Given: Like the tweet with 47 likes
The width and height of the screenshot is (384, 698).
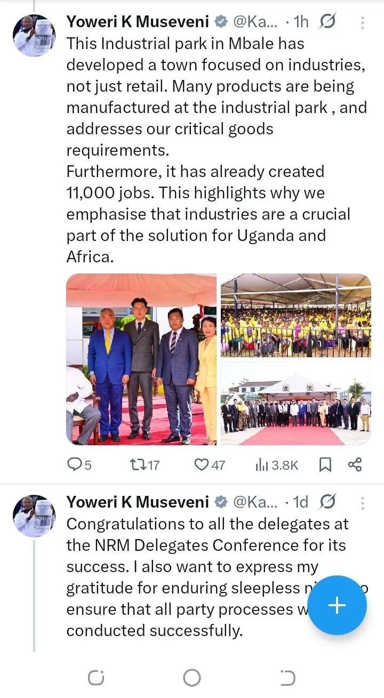Looking at the screenshot, I should coord(209,465).
